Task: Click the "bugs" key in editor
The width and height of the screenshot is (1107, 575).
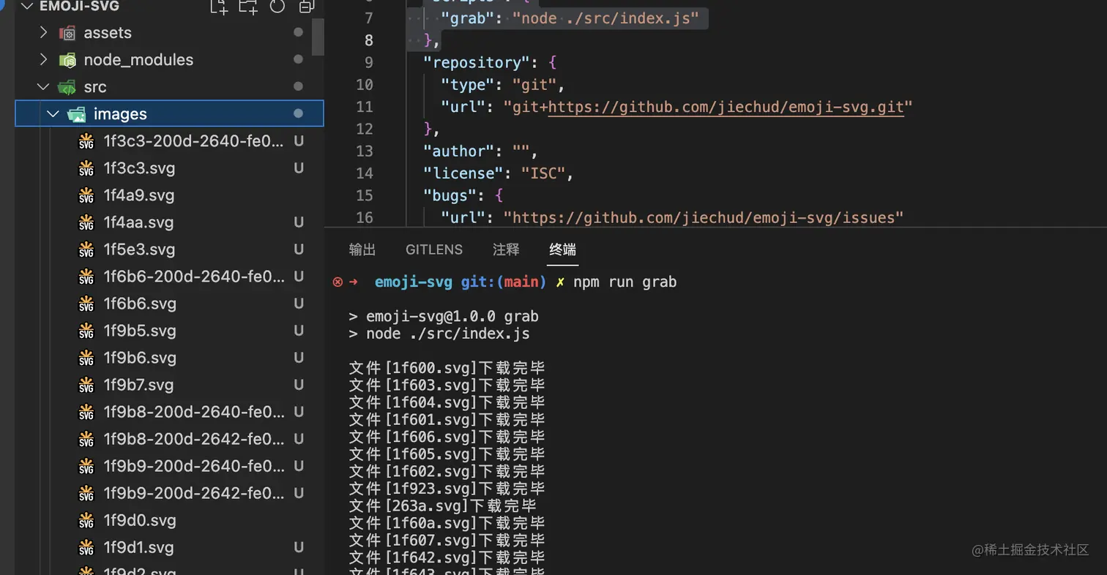Action: tap(450, 195)
